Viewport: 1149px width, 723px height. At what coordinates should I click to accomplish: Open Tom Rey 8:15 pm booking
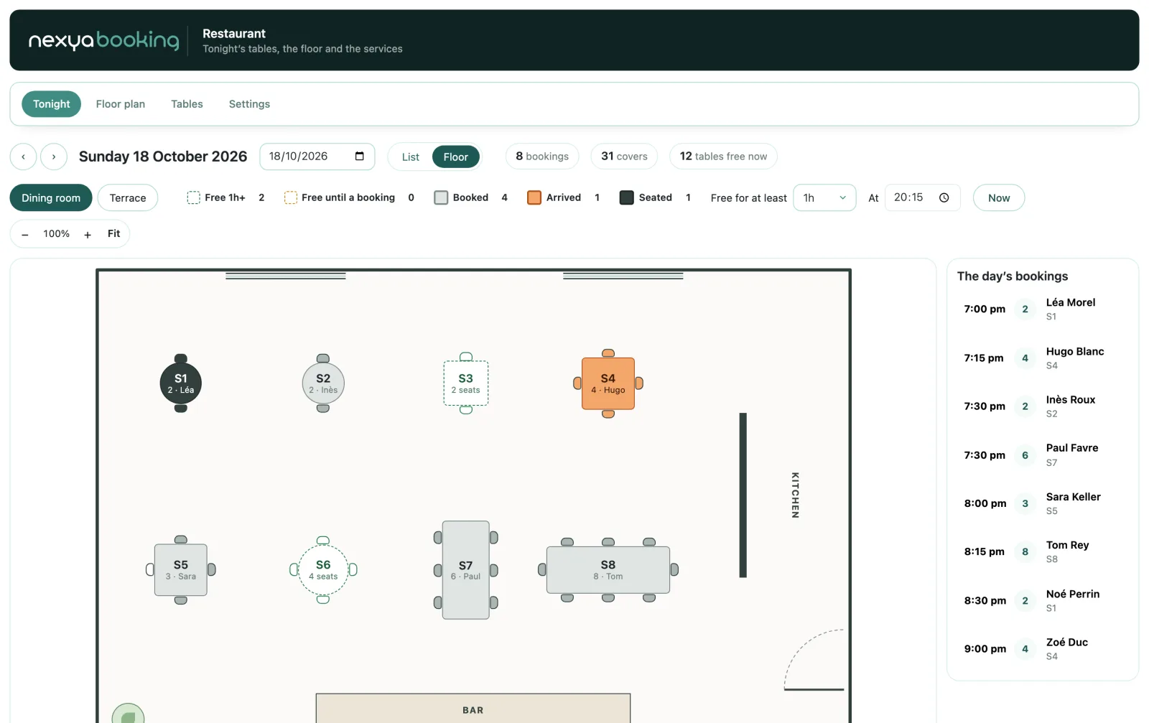pyautogui.click(x=1043, y=552)
